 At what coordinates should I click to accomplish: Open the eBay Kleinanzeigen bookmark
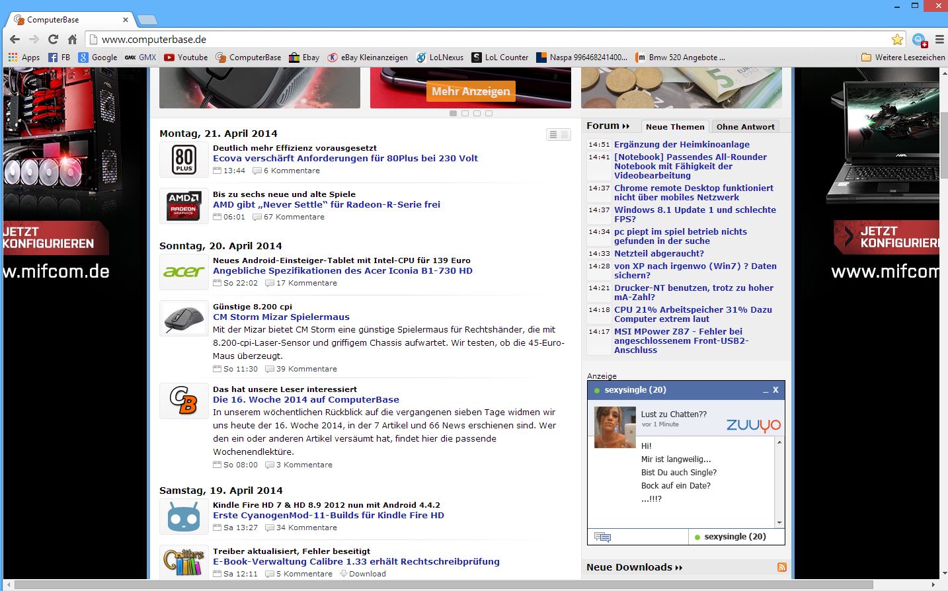click(368, 58)
